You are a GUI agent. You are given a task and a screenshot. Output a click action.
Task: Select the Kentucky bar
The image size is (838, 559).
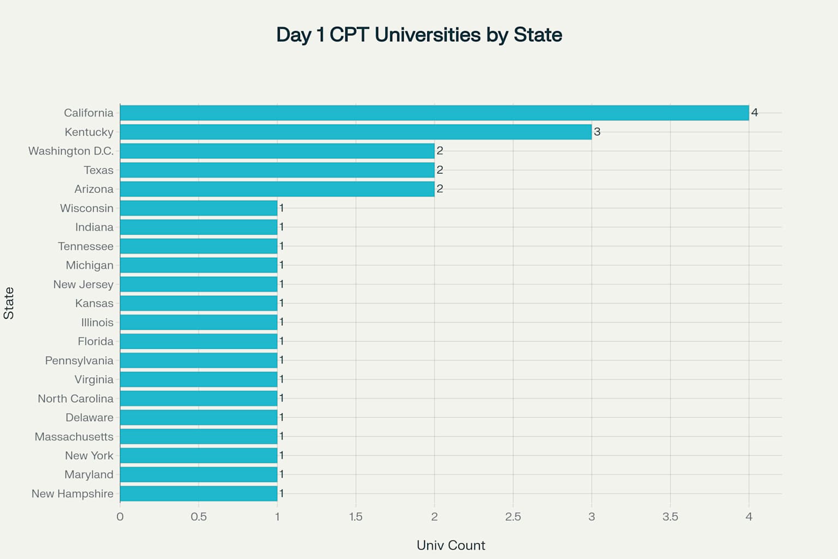point(356,132)
